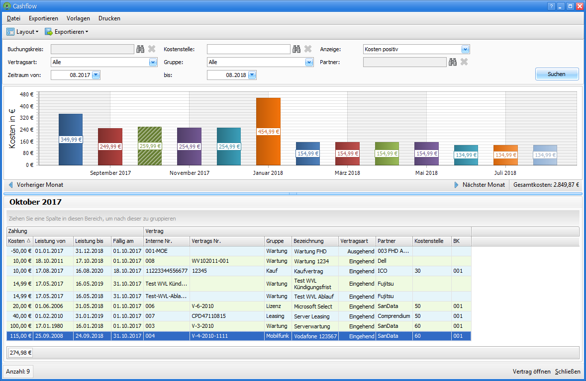Go to Nächster Monat
The width and height of the screenshot is (586, 381).
(x=480, y=185)
